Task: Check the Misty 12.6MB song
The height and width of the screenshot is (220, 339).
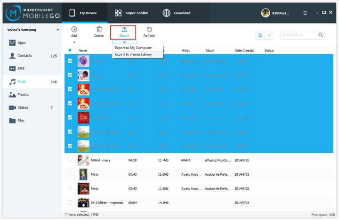Action: (70, 174)
